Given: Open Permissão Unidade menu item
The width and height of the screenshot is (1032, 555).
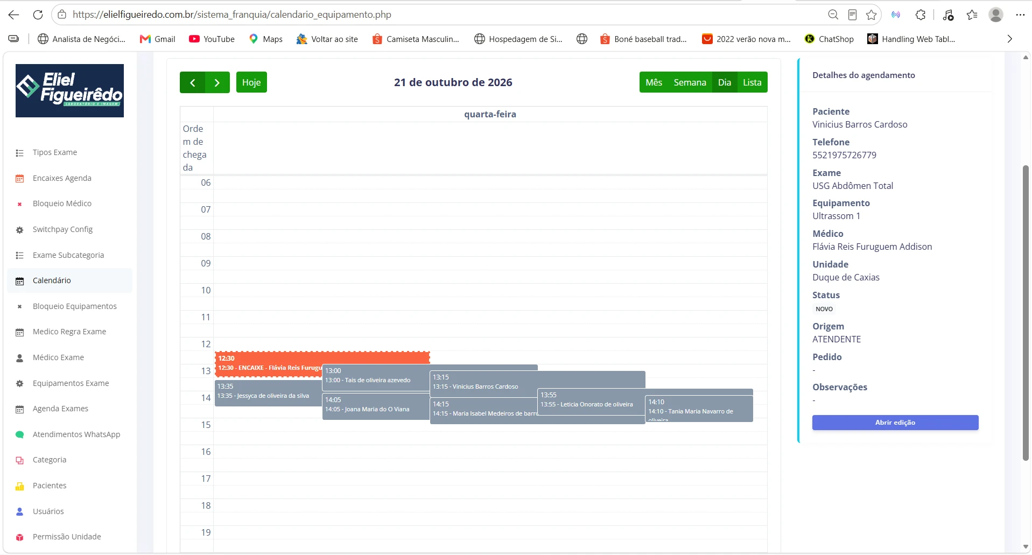Looking at the screenshot, I should click(x=70, y=537).
